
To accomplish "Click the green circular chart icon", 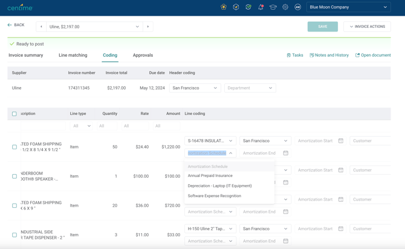I will [248, 7].
